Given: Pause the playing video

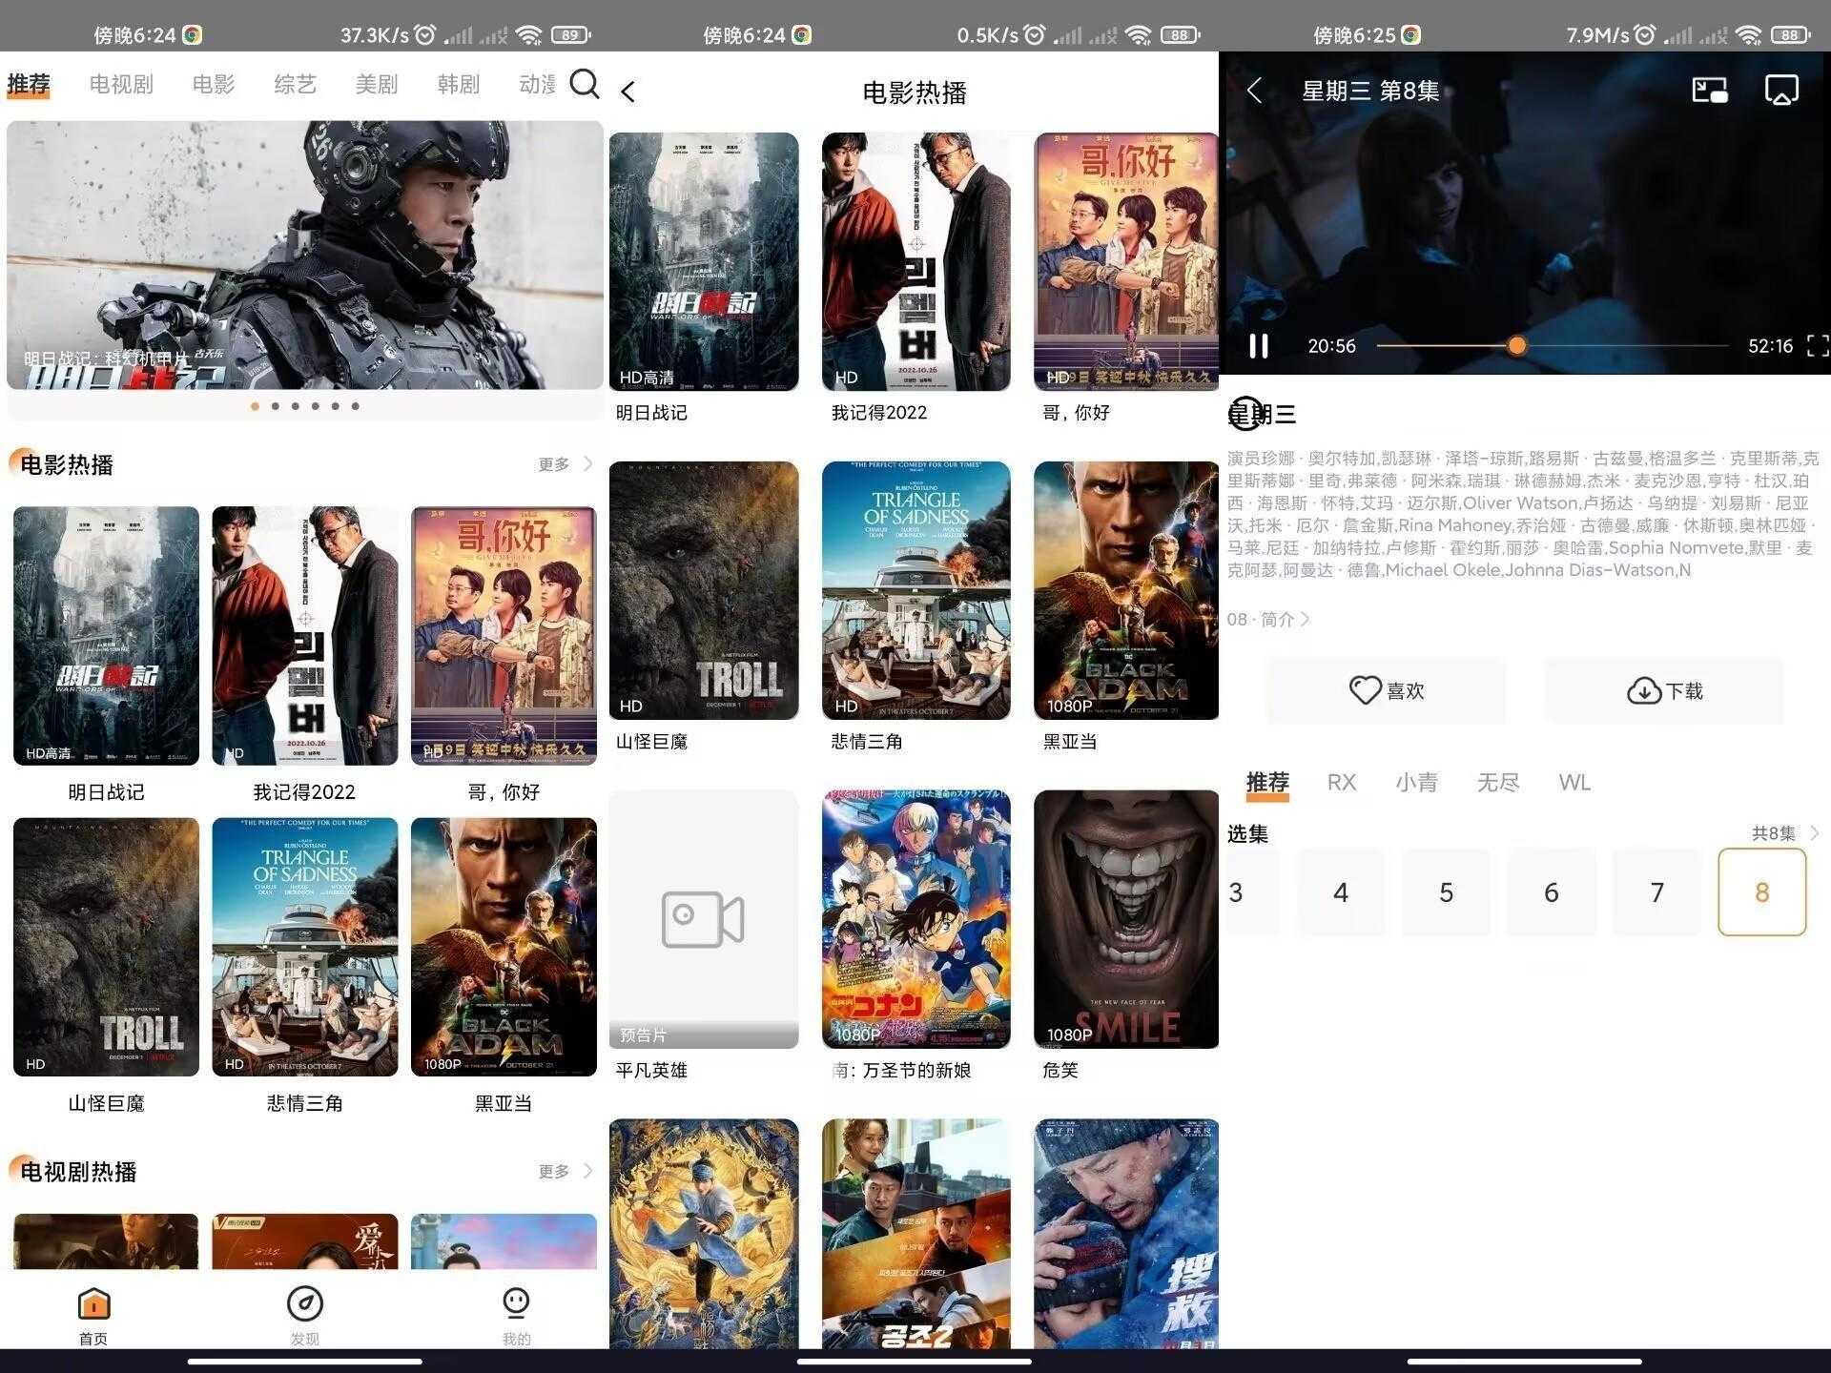Looking at the screenshot, I should pyautogui.click(x=1259, y=346).
